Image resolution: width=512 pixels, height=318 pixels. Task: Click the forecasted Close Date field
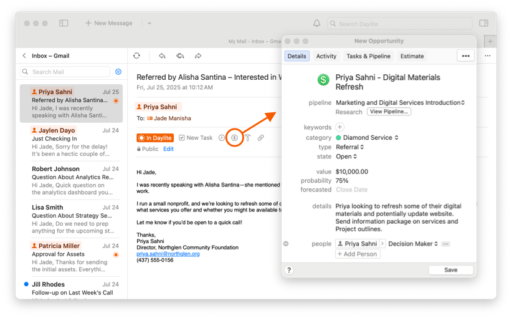(352, 190)
